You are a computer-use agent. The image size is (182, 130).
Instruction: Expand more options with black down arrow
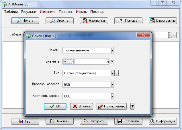point(132,106)
